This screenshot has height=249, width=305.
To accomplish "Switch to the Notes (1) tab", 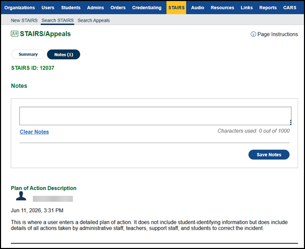I will (x=64, y=55).
